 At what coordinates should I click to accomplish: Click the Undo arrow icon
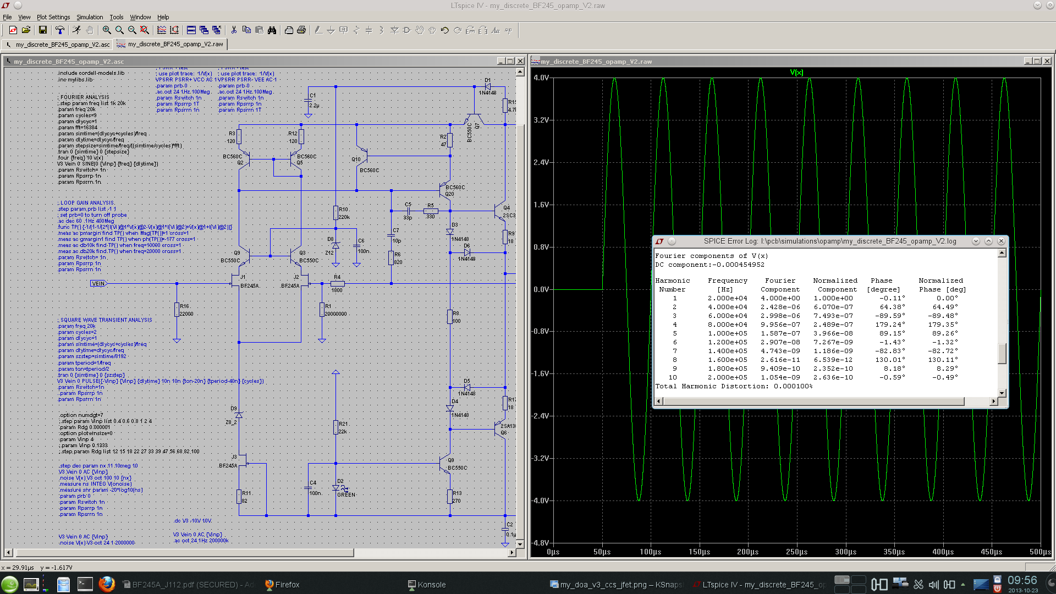445,30
